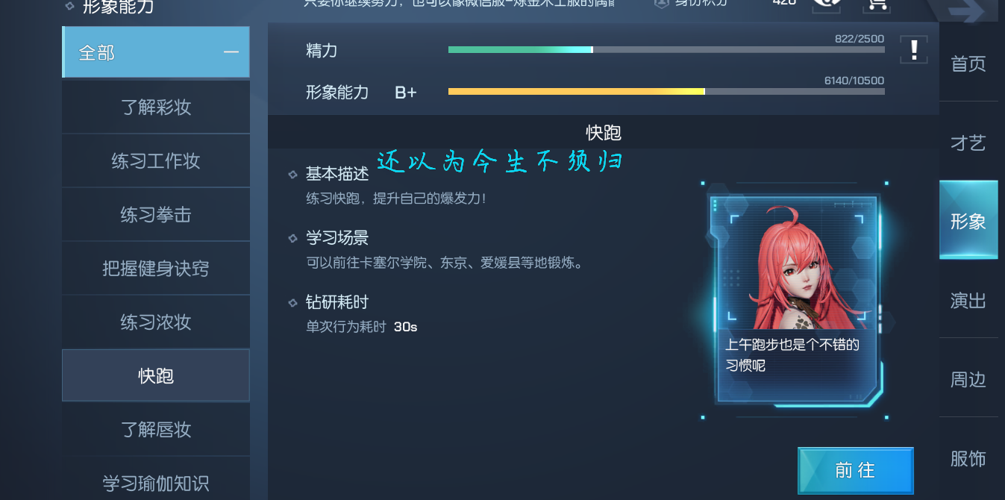
Task: Open the shopping cart icon
Action: click(876, 4)
